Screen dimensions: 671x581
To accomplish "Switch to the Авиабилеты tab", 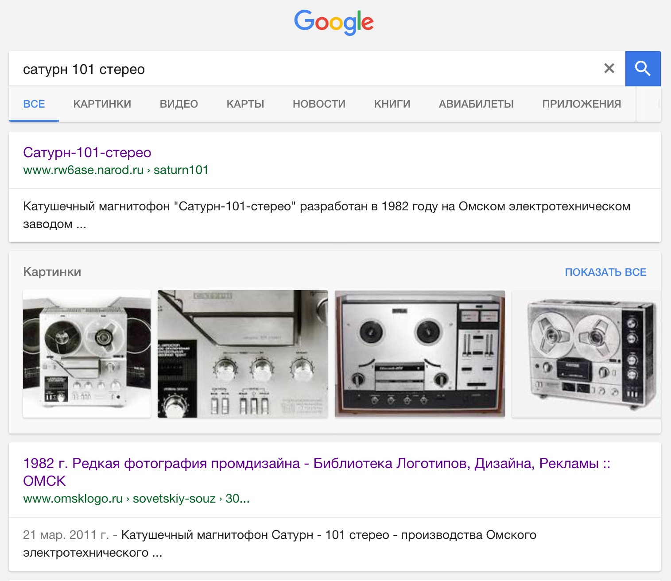I will [x=476, y=104].
